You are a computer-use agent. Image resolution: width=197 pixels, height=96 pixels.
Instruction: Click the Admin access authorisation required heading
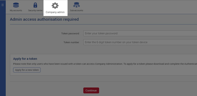click(44, 19)
